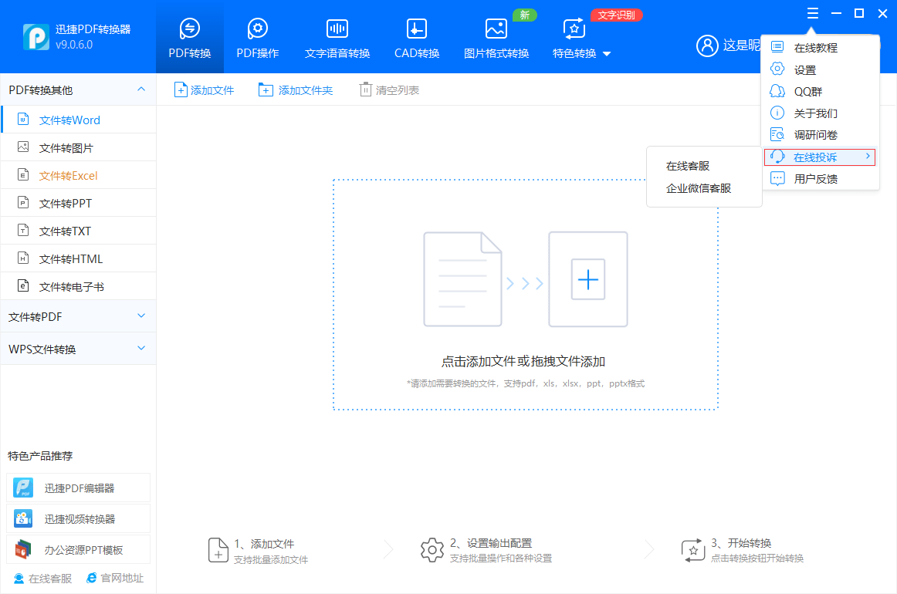
Task: Click the 添加文件 button
Action: (204, 90)
